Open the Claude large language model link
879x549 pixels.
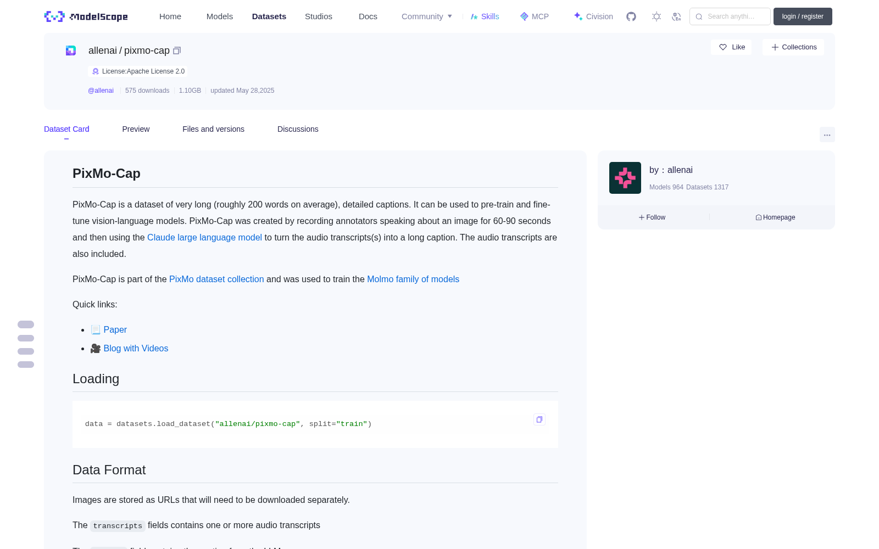204,237
